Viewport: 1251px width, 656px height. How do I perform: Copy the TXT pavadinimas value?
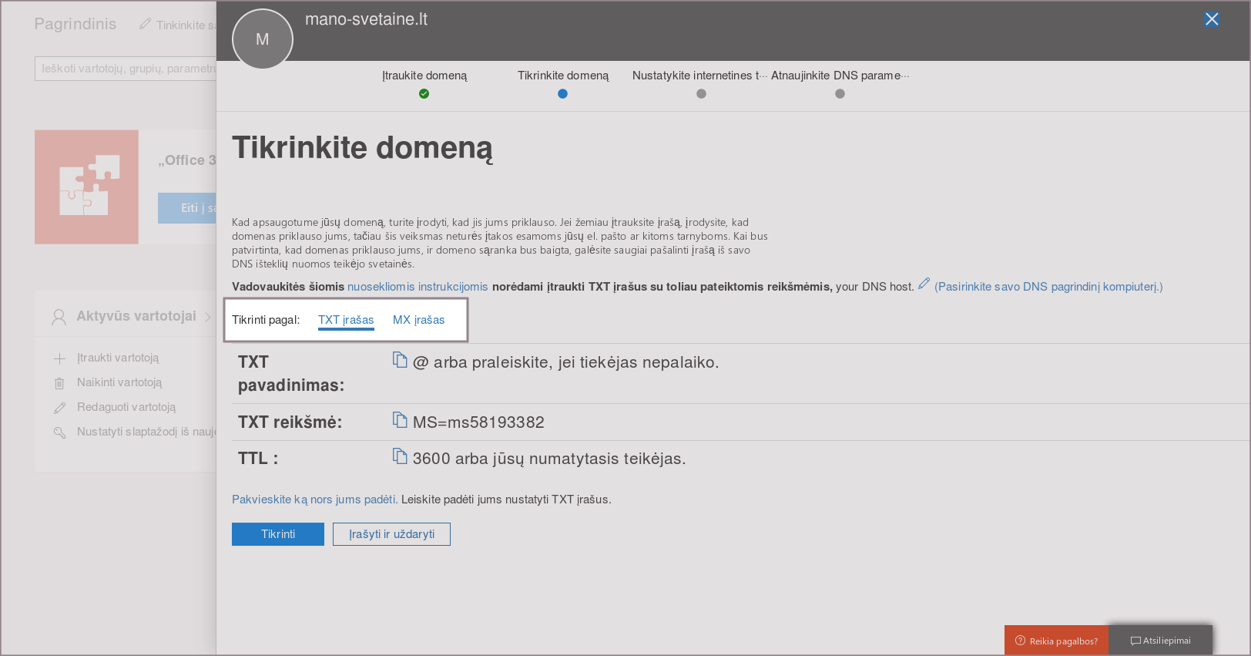(400, 360)
